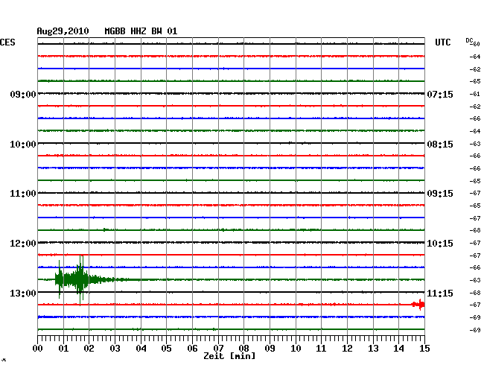This screenshot has height=368, width=484.
Task: Select minute 14 on the time axis
Action: click(x=398, y=348)
